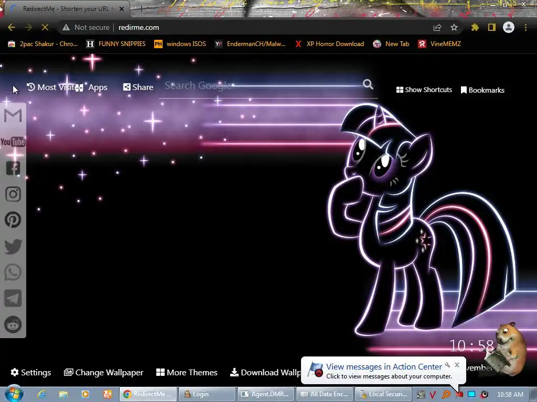Open the share this page icon
Screen dimensions: 537x402
[x=437, y=27]
